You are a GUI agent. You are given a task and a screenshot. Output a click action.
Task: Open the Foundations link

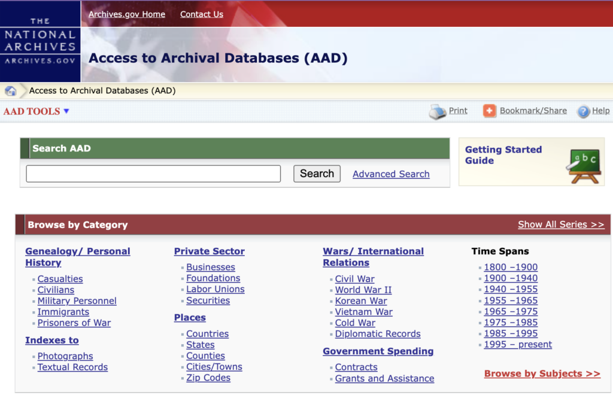(214, 278)
